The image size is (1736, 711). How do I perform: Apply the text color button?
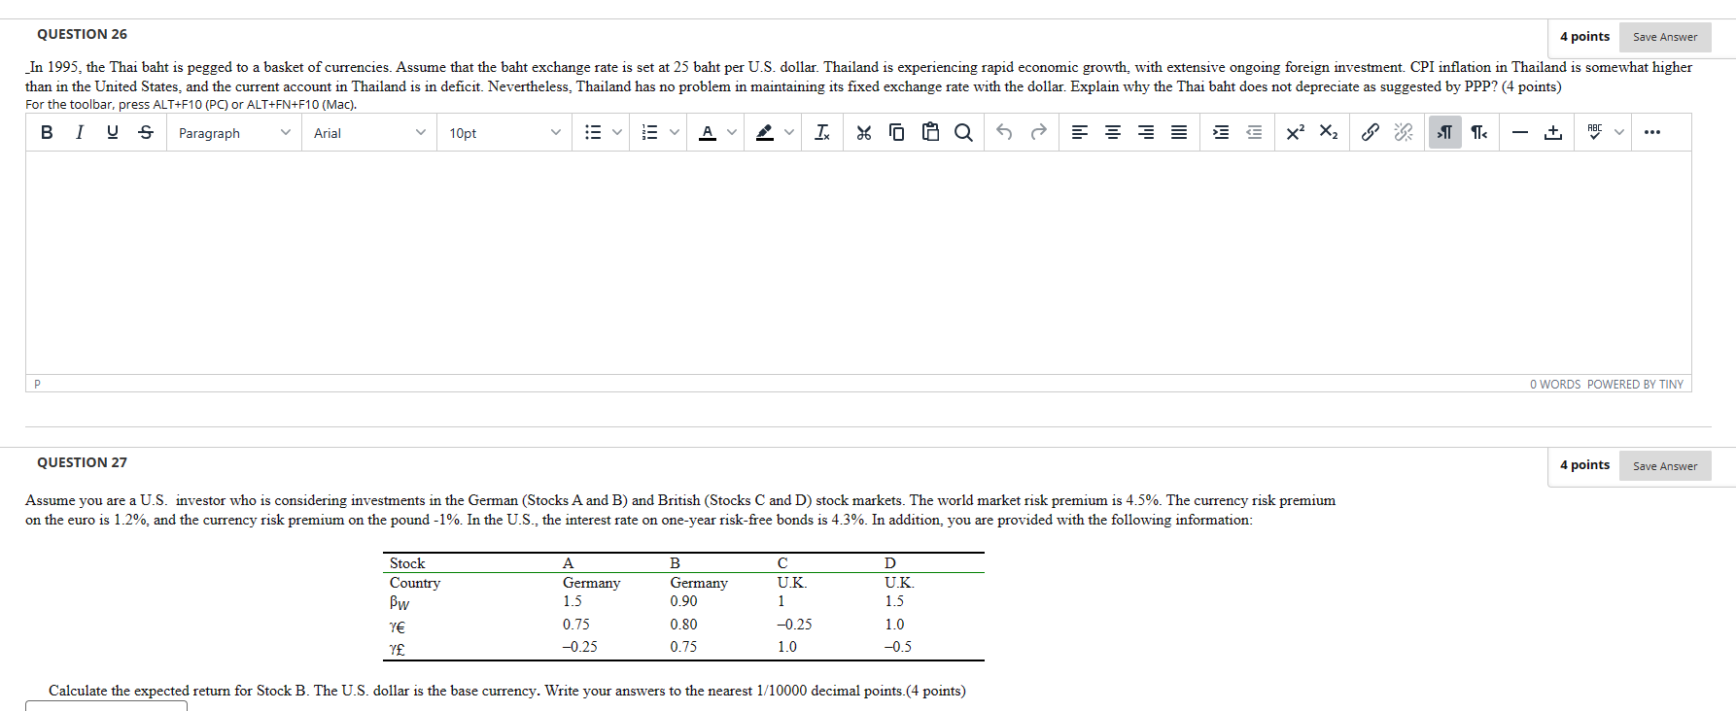coord(708,132)
